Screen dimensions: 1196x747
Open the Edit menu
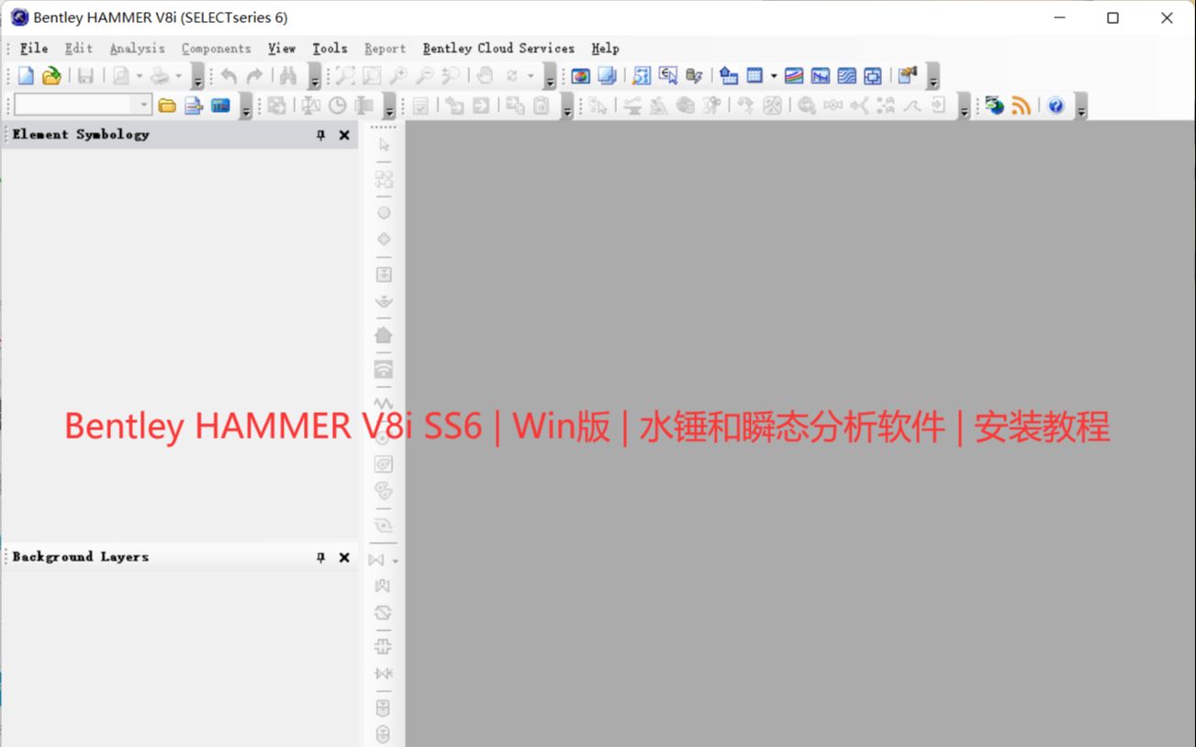tap(79, 49)
